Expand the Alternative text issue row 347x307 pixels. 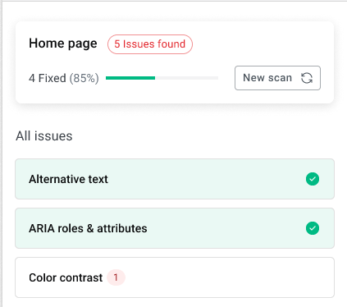[175, 179]
